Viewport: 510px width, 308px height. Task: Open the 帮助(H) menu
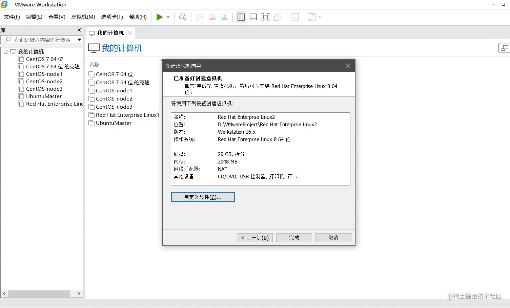pos(138,17)
